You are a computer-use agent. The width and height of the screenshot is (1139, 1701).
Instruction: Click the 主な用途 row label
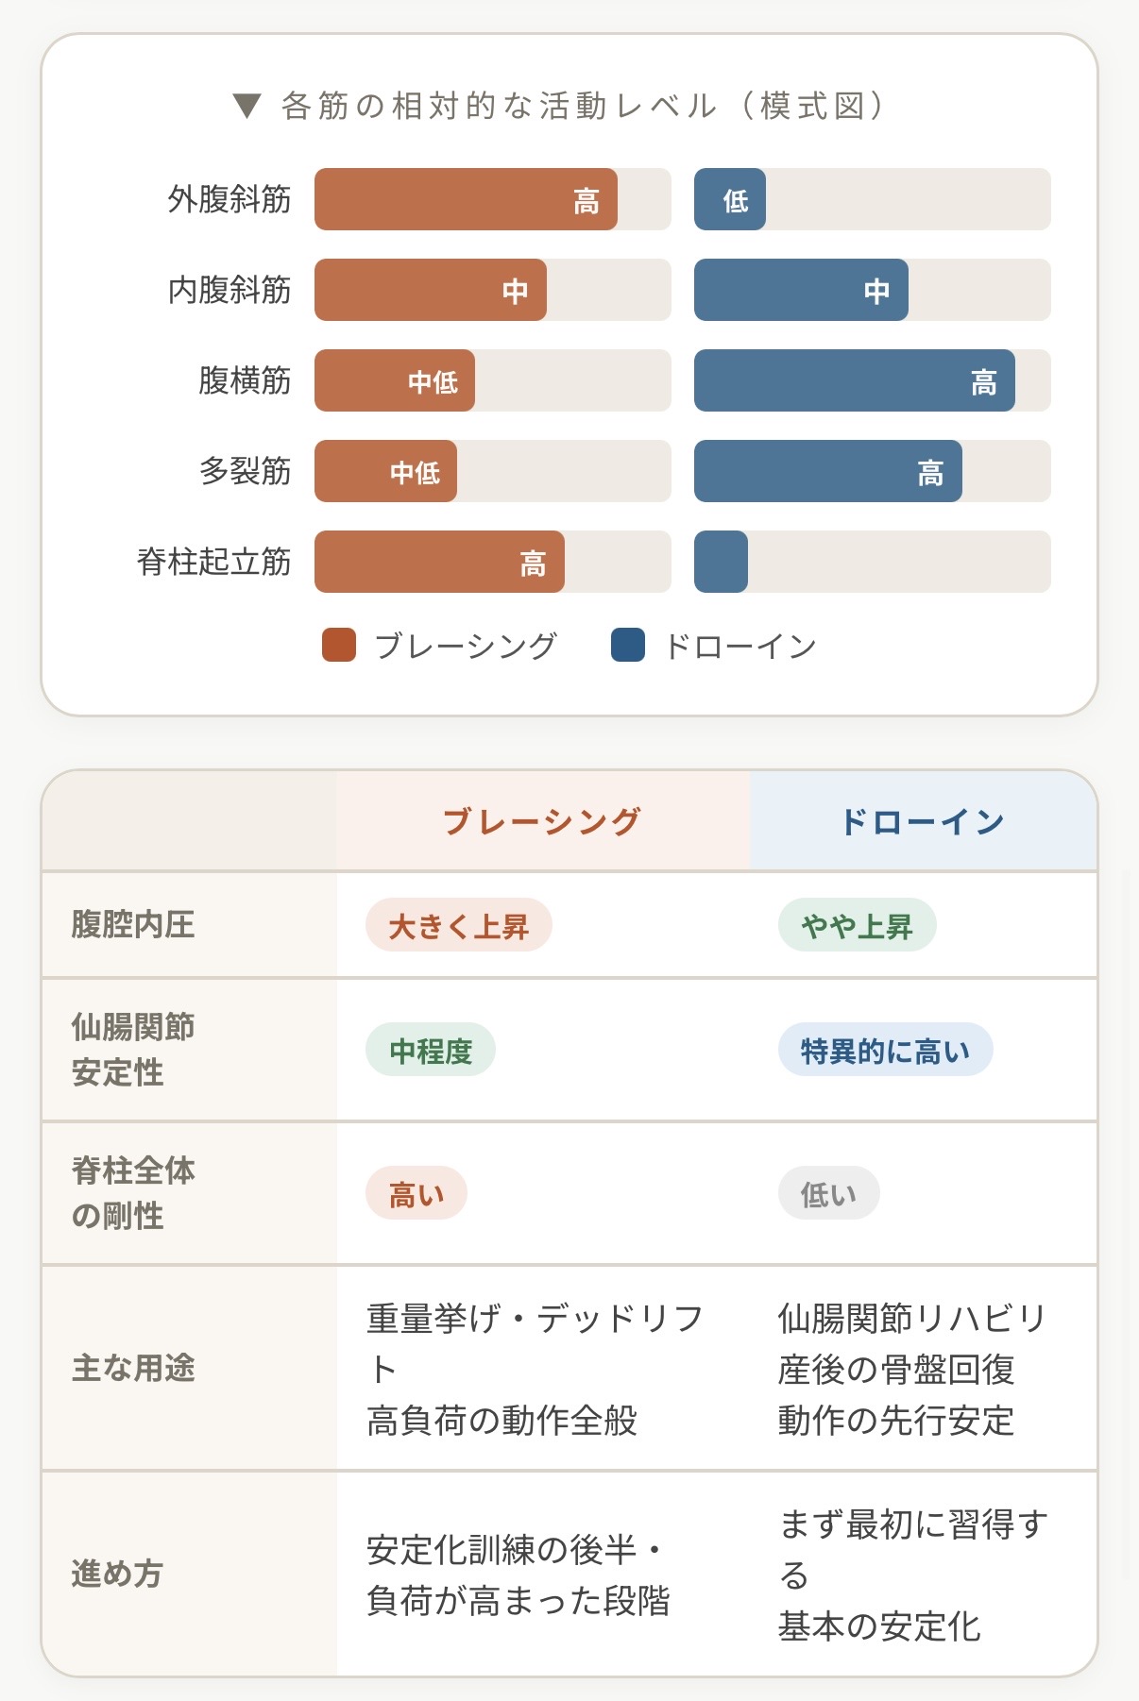click(x=133, y=1368)
